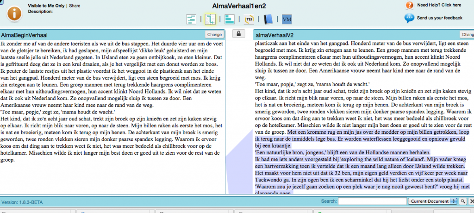Open the histogram view icon
The image size is (474, 213).
[x=229, y=19]
